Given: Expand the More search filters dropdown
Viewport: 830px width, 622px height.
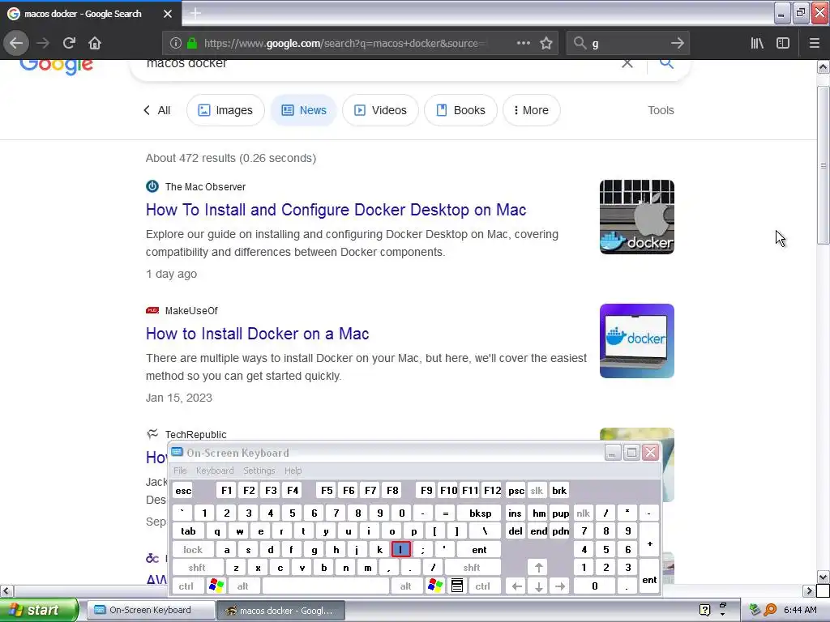Looking at the screenshot, I should (x=532, y=110).
